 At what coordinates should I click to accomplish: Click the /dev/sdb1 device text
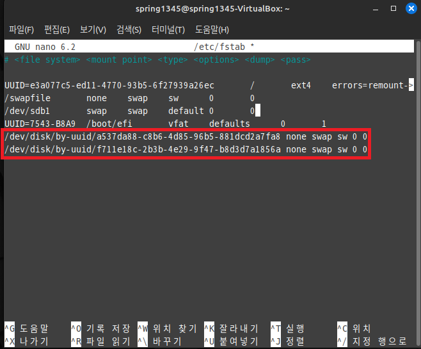pyautogui.click(x=27, y=111)
